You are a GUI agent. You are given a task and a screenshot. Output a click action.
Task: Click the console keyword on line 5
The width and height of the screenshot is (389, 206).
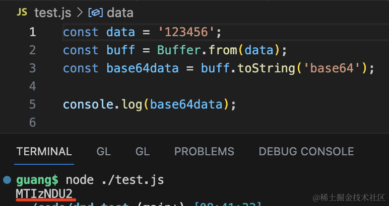tap(84, 105)
